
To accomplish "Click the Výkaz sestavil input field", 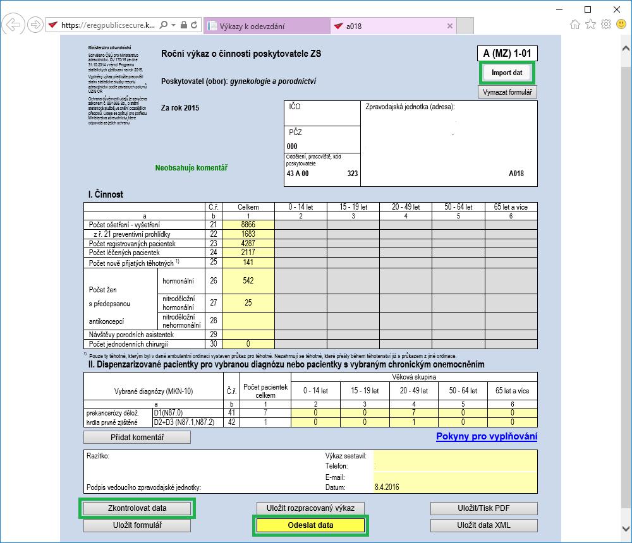I will 455,456.
